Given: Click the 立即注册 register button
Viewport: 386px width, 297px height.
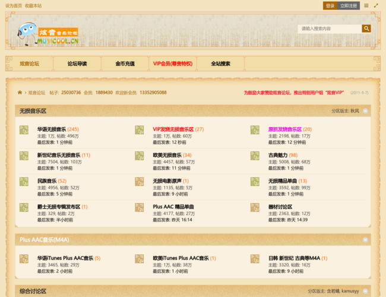Looking at the screenshot, I should (x=349, y=6).
